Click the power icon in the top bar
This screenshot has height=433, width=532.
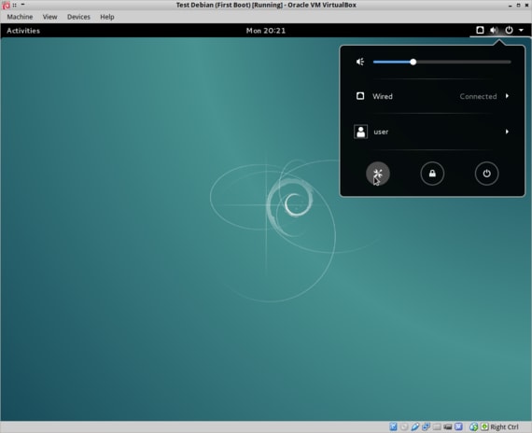[x=509, y=30]
